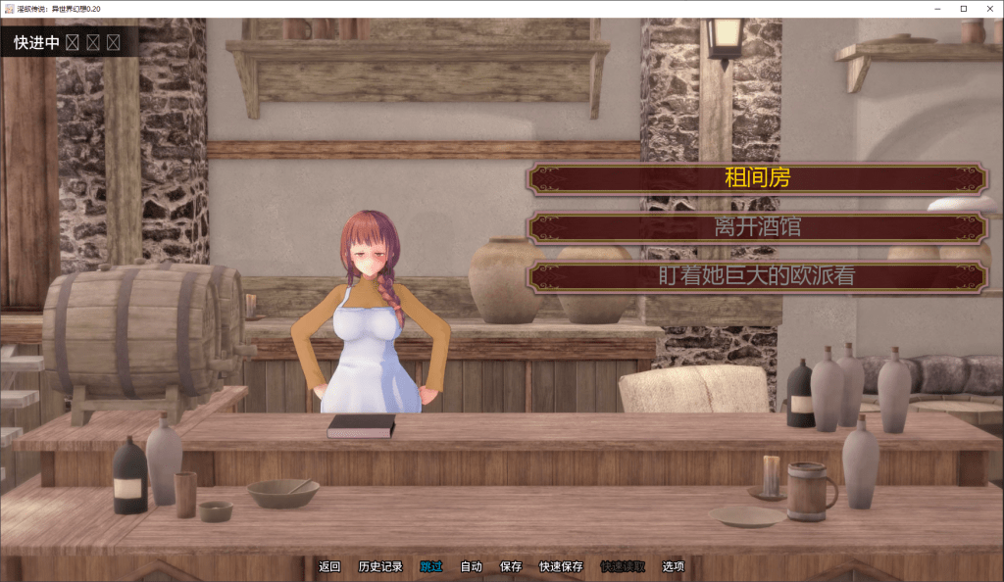Screen dimensions: 1004x582
Task: Choose the 租间房 dialogue option
Action: point(757,177)
